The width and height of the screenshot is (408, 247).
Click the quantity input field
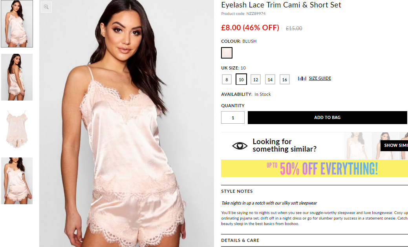point(233,118)
